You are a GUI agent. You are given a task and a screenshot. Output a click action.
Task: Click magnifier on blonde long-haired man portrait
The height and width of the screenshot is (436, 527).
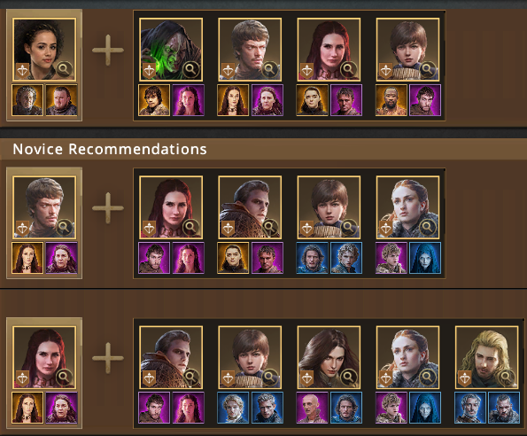(x=507, y=378)
